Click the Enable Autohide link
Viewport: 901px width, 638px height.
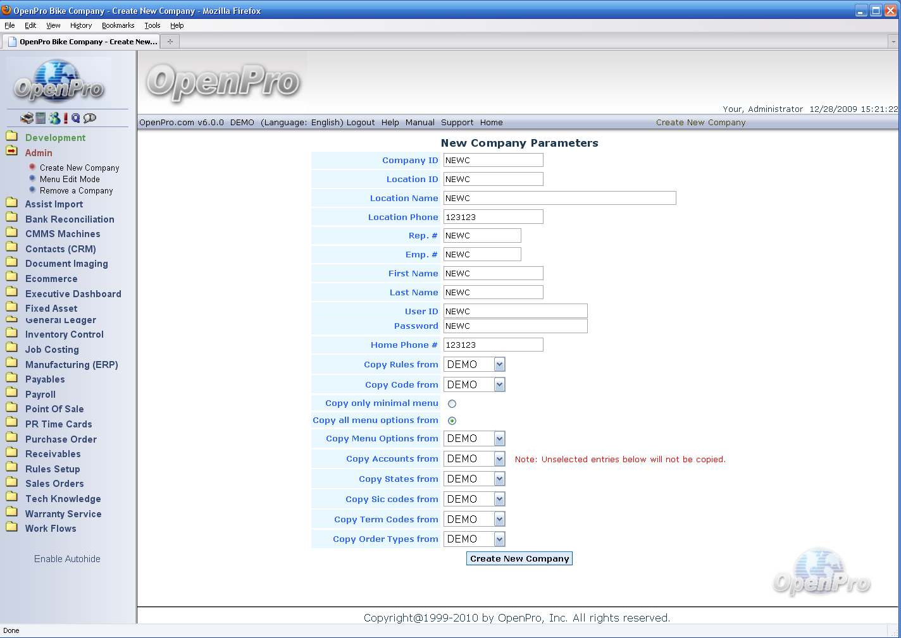point(67,559)
